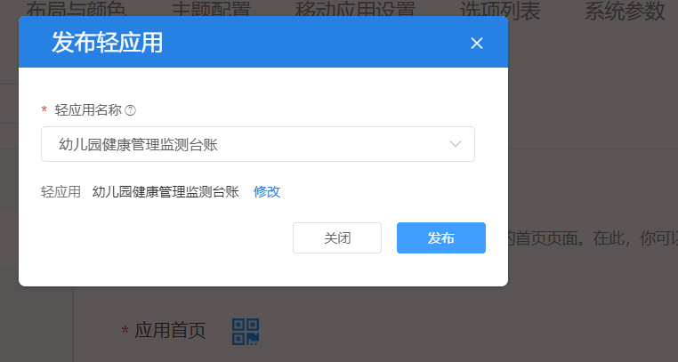678x362 pixels.
Task: Open the 移动应用设置 tab
Action: pyautogui.click(x=355, y=9)
